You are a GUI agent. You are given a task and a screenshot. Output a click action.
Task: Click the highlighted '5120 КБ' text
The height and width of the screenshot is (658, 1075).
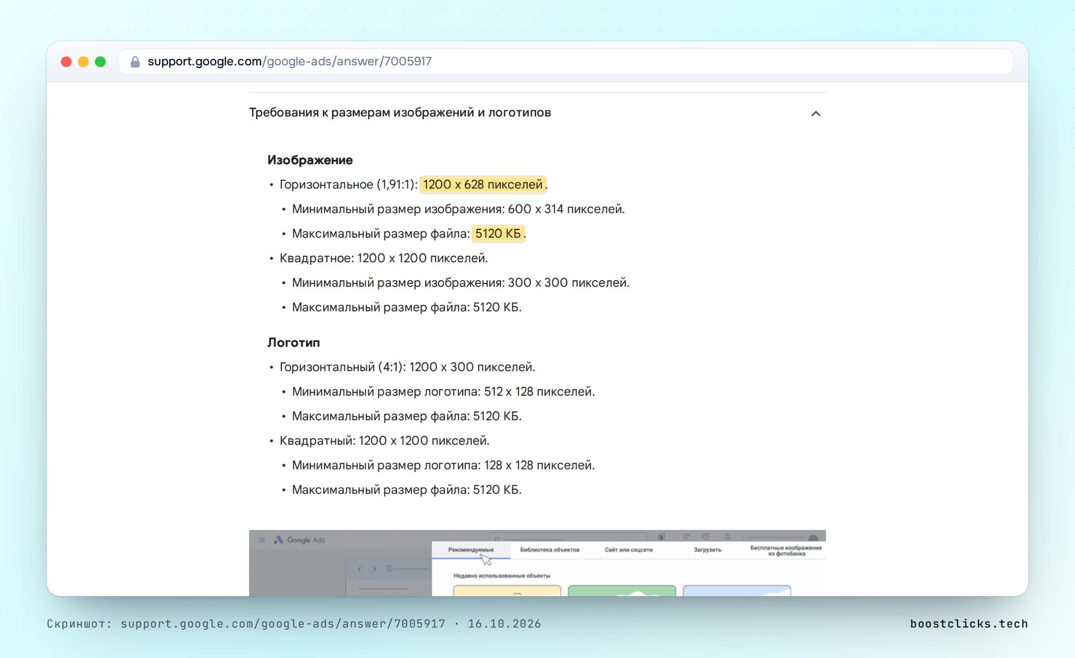[498, 234]
